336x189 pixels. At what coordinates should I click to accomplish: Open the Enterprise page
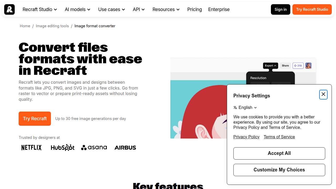point(219,9)
